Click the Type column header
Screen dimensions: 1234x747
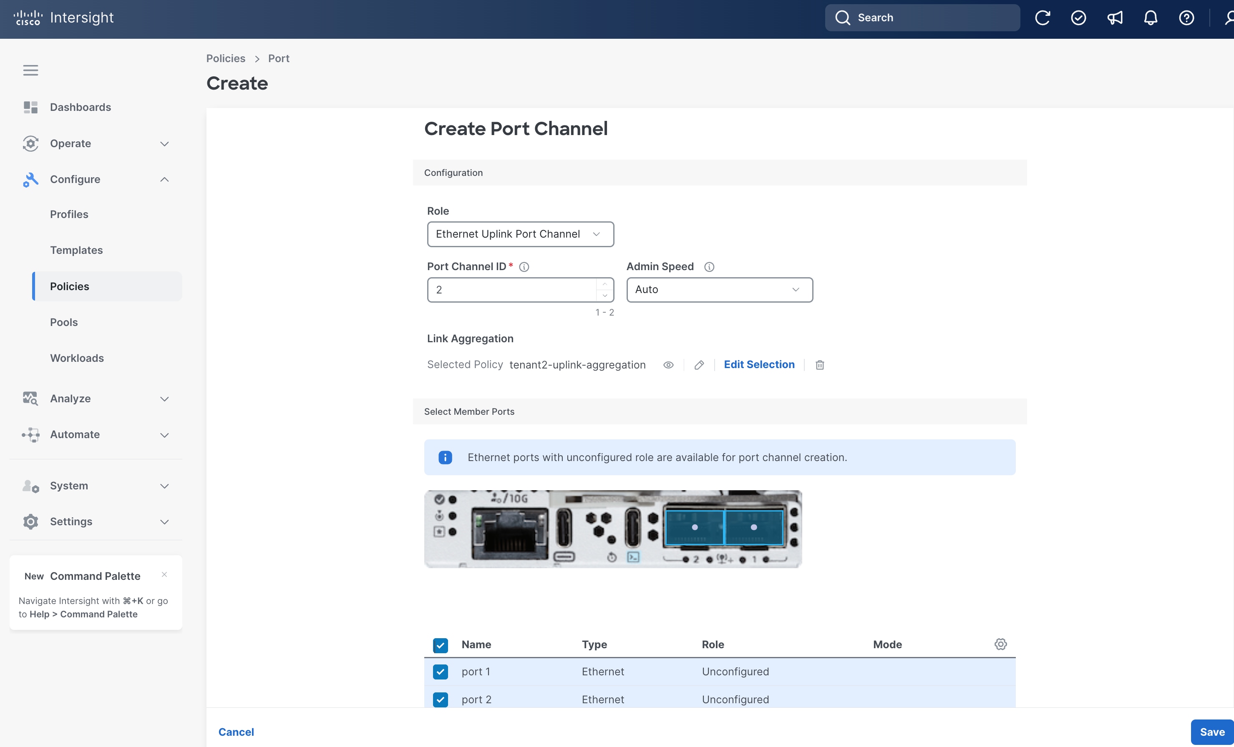pyautogui.click(x=594, y=644)
